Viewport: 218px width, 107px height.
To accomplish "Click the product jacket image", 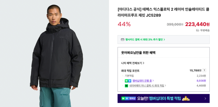I will [x=54, y=54].
